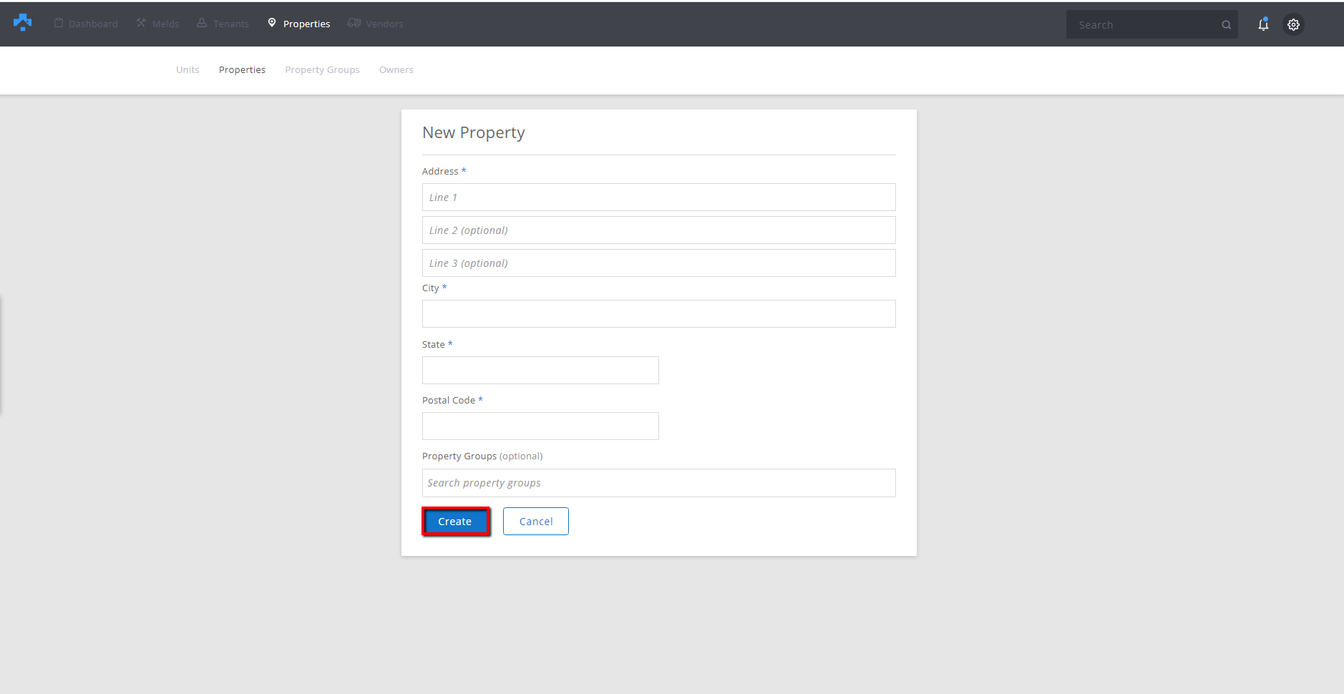Select Properties in the top navigation bar

[306, 24]
